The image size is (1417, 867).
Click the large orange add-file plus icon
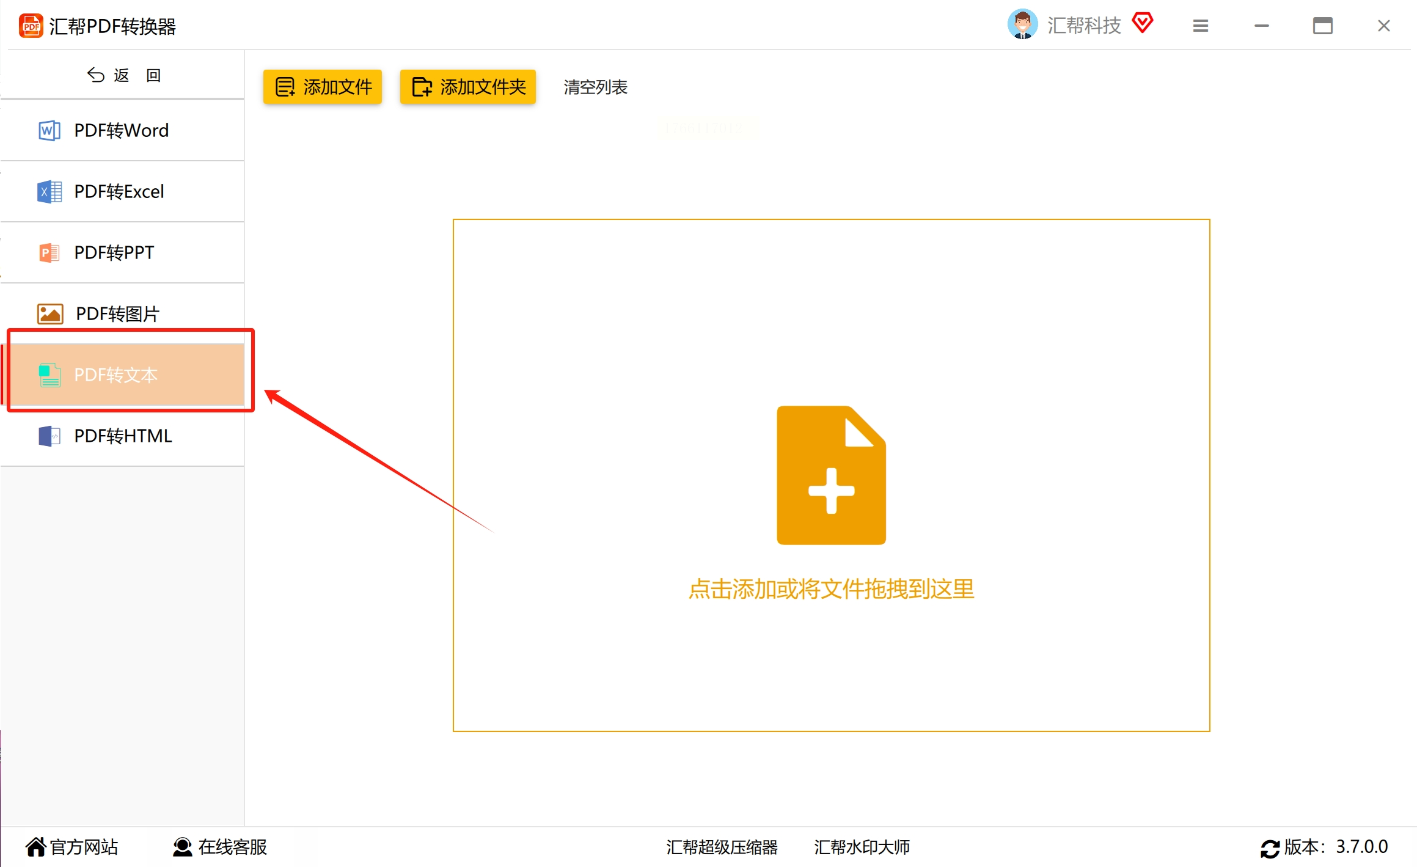[x=831, y=475]
